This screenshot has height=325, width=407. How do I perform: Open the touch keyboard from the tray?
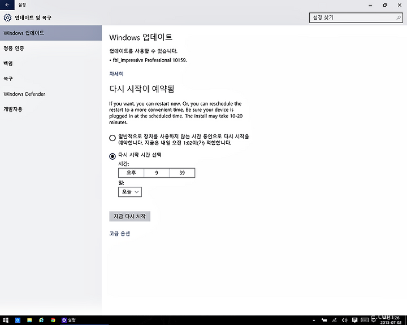tap(365, 320)
